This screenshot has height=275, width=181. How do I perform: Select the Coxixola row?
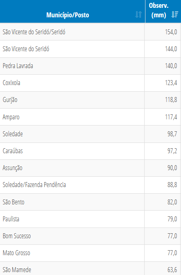(90, 83)
